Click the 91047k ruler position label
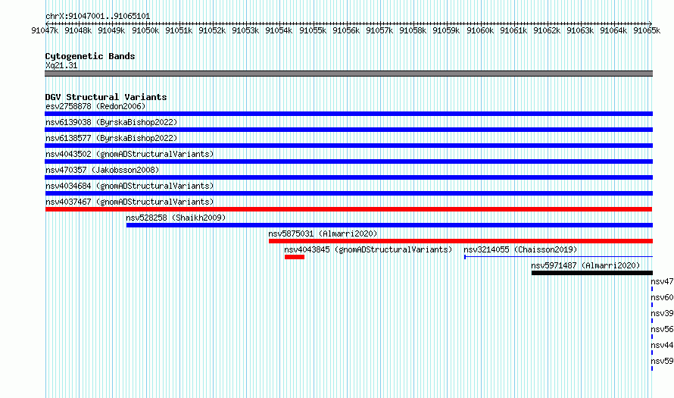Screen dimensions: 674x398 [45, 30]
